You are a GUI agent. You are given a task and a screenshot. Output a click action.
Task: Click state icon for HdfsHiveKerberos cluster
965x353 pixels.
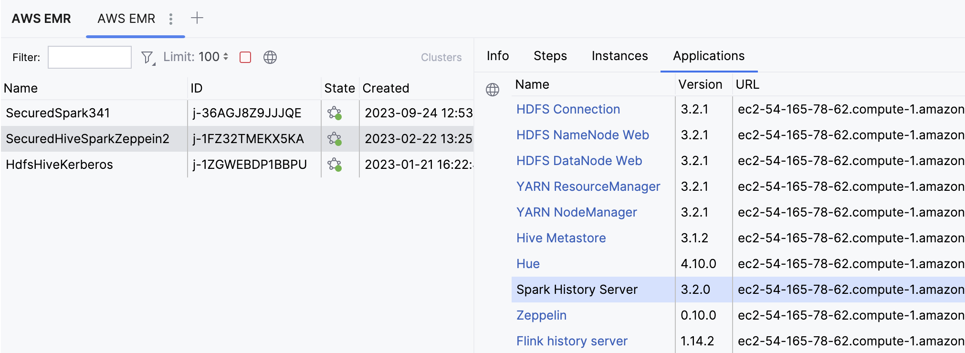tap(335, 165)
